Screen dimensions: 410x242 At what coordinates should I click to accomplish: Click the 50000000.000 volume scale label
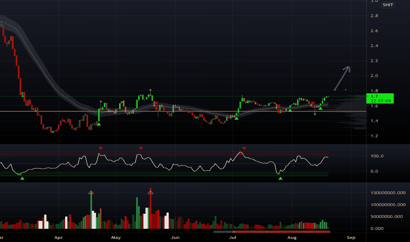click(x=387, y=216)
